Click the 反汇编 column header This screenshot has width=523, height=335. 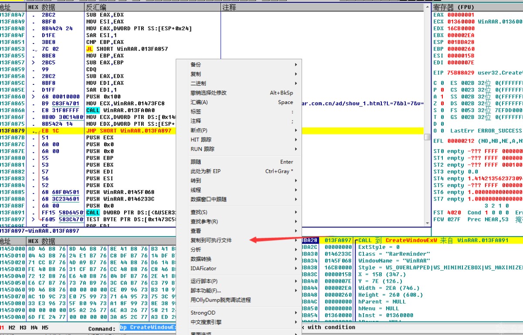[153, 7]
